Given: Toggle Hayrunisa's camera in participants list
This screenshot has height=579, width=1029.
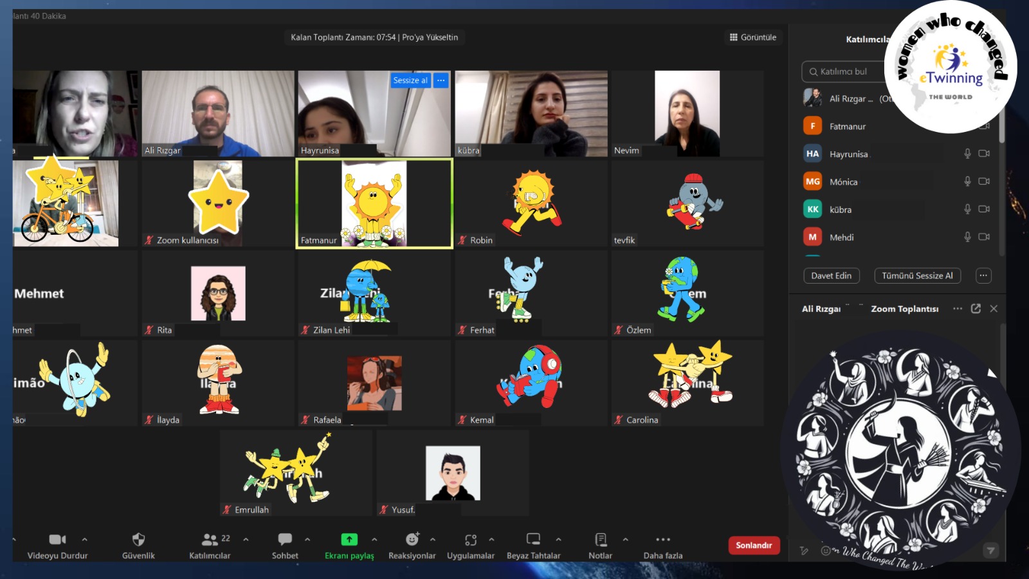Looking at the screenshot, I should pos(984,154).
